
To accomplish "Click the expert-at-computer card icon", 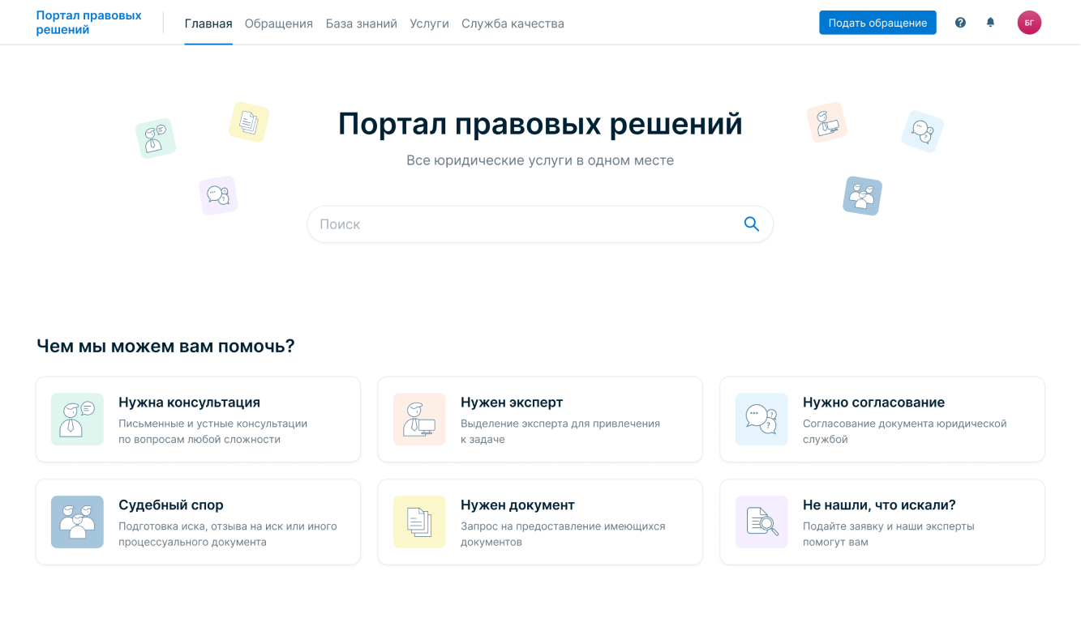I will click(x=419, y=420).
